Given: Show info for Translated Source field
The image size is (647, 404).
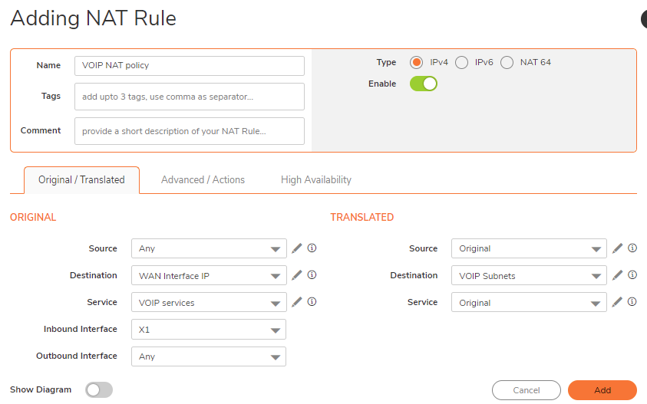Looking at the screenshot, I should [x=632, y=248].
